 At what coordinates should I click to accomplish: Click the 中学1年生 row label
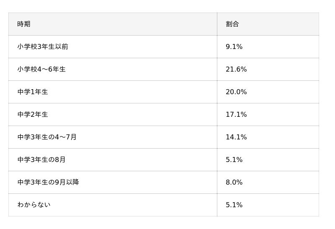pyautogui.click(x=33, y=92)
